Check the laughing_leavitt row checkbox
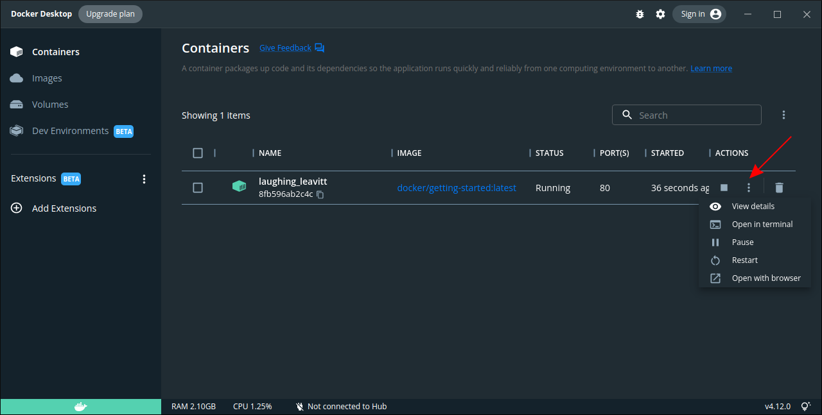This screenshot has height=415, width=822. (x=198, y=187)
